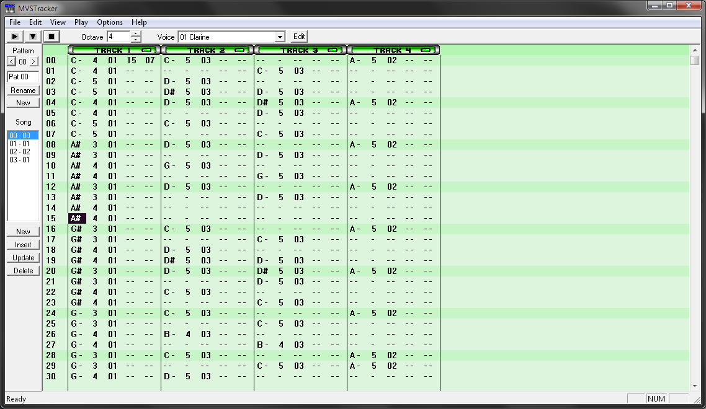
Task: Click the Edit button next to Voice
Action: 299,37
